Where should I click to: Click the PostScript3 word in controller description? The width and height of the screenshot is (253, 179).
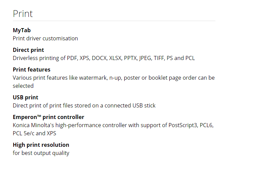183,125
